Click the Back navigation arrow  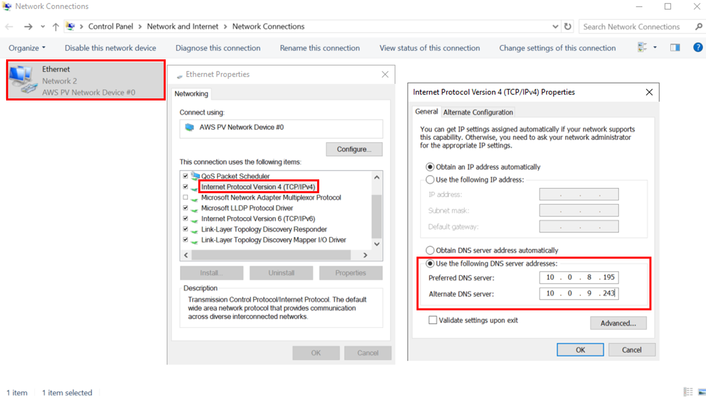pyautogui.click(x=9, y=27)
